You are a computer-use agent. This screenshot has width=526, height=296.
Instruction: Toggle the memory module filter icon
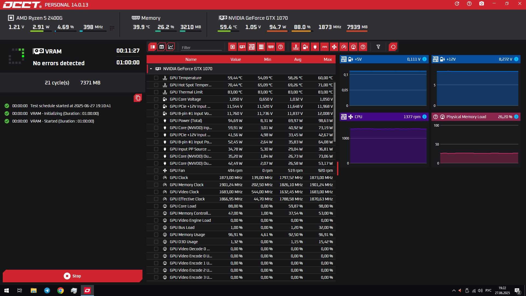(271, 47)
